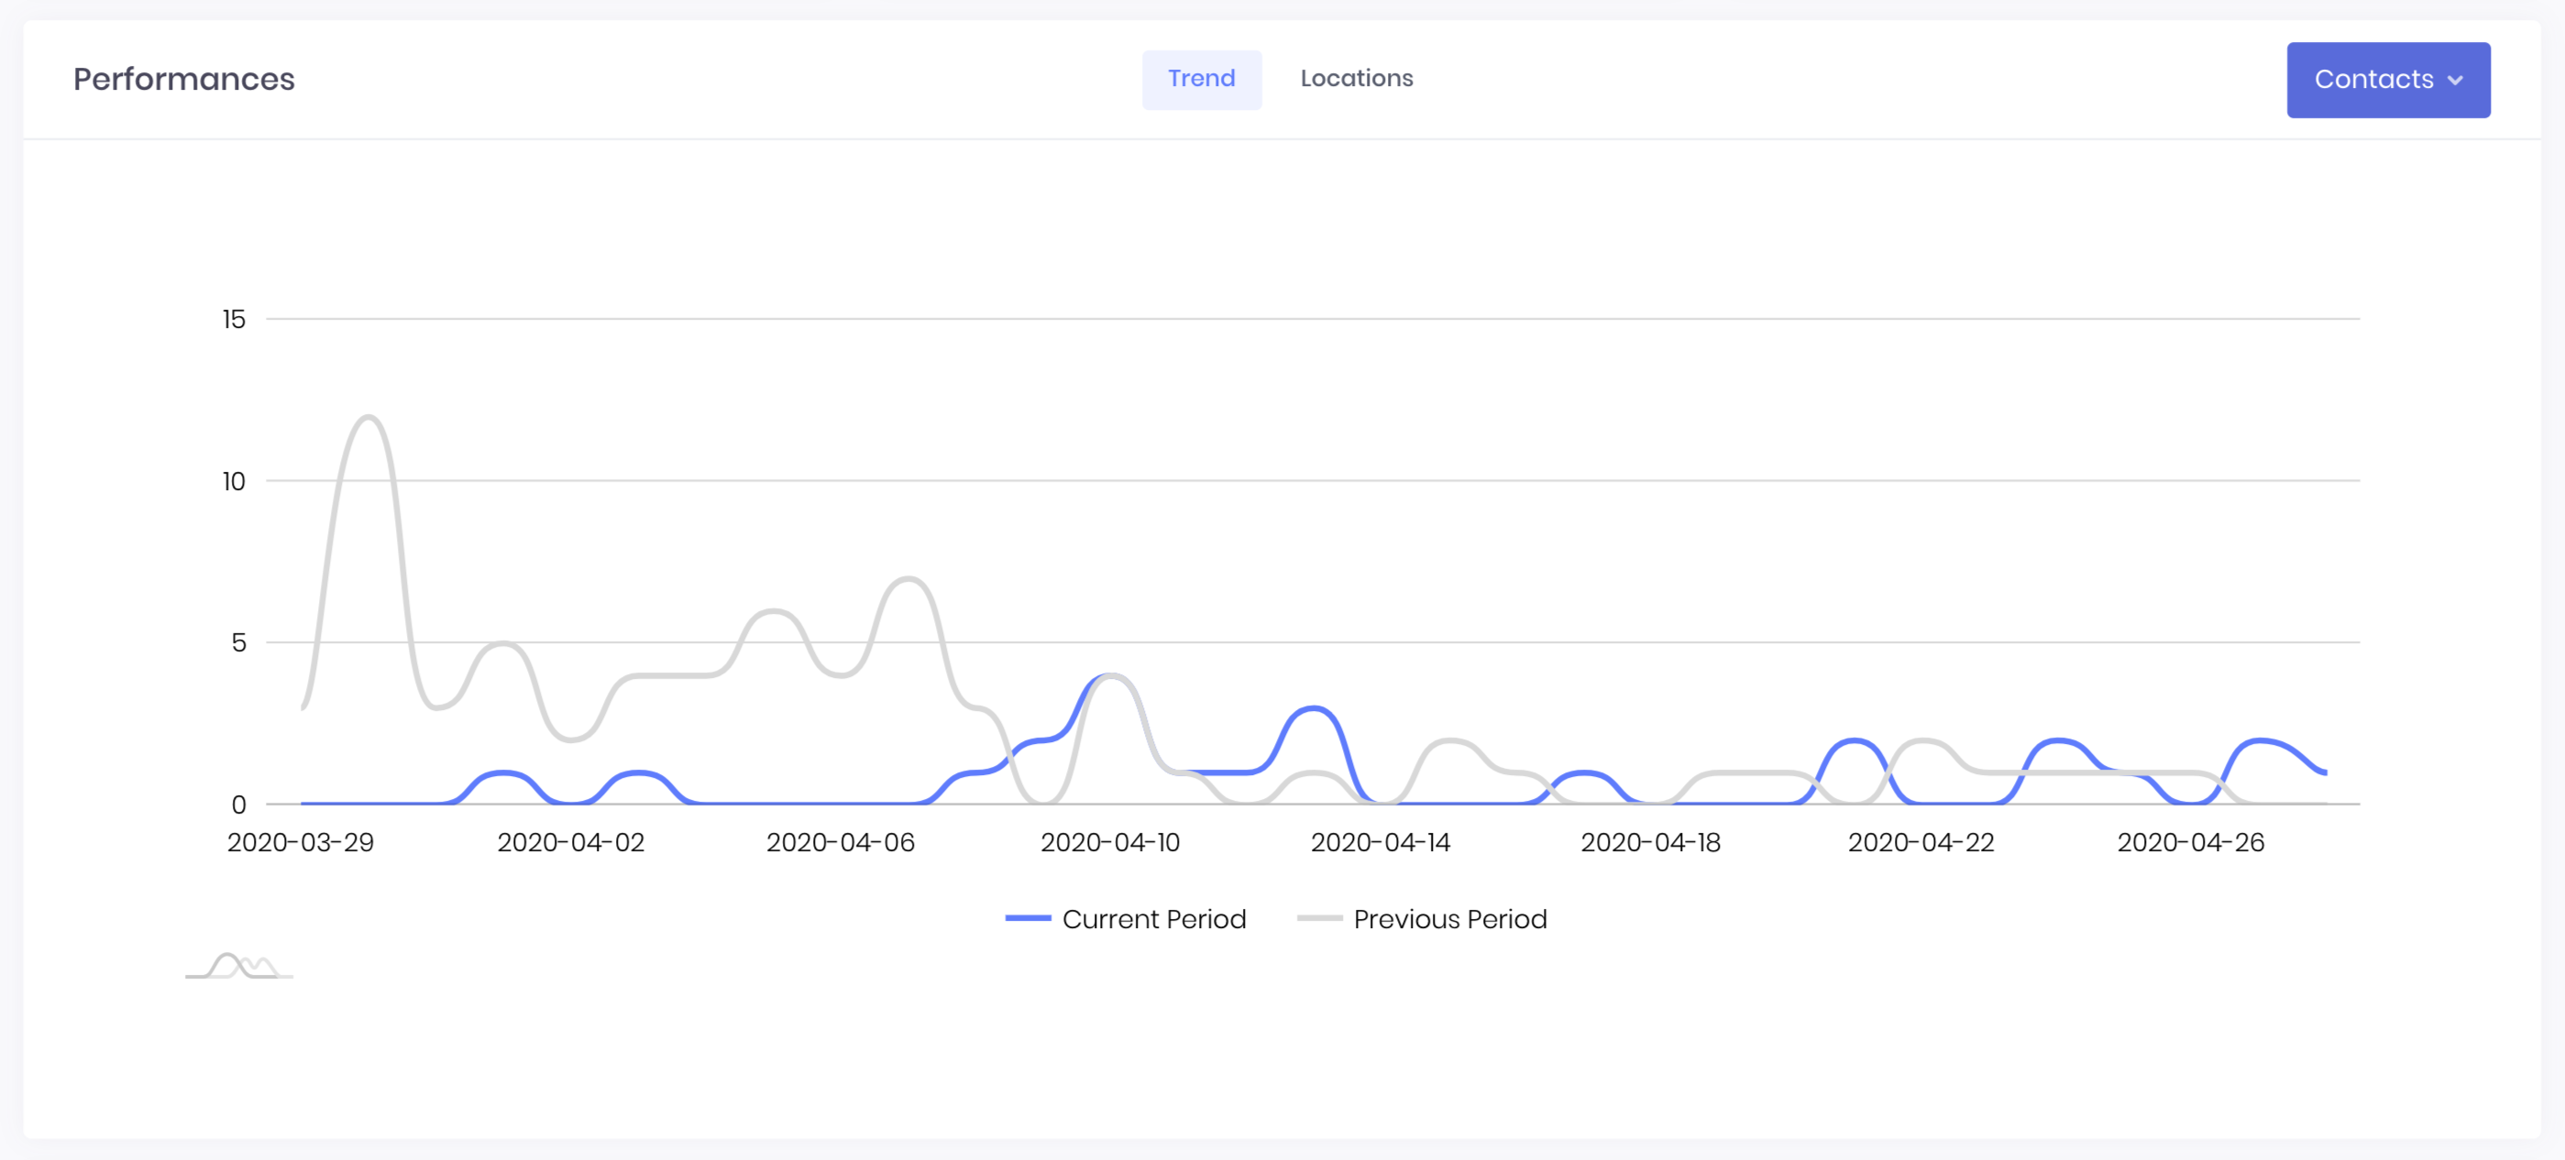The image size is (2565, 1160).
Task: Open the Locations tab
Action: [1356, 79]
